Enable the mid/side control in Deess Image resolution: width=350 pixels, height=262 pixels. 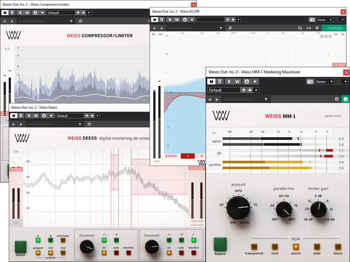tap(63, 240)
